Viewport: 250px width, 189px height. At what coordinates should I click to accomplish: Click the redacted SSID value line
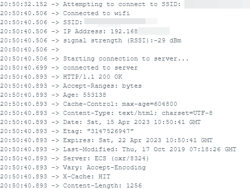click(x=79, y=22)
